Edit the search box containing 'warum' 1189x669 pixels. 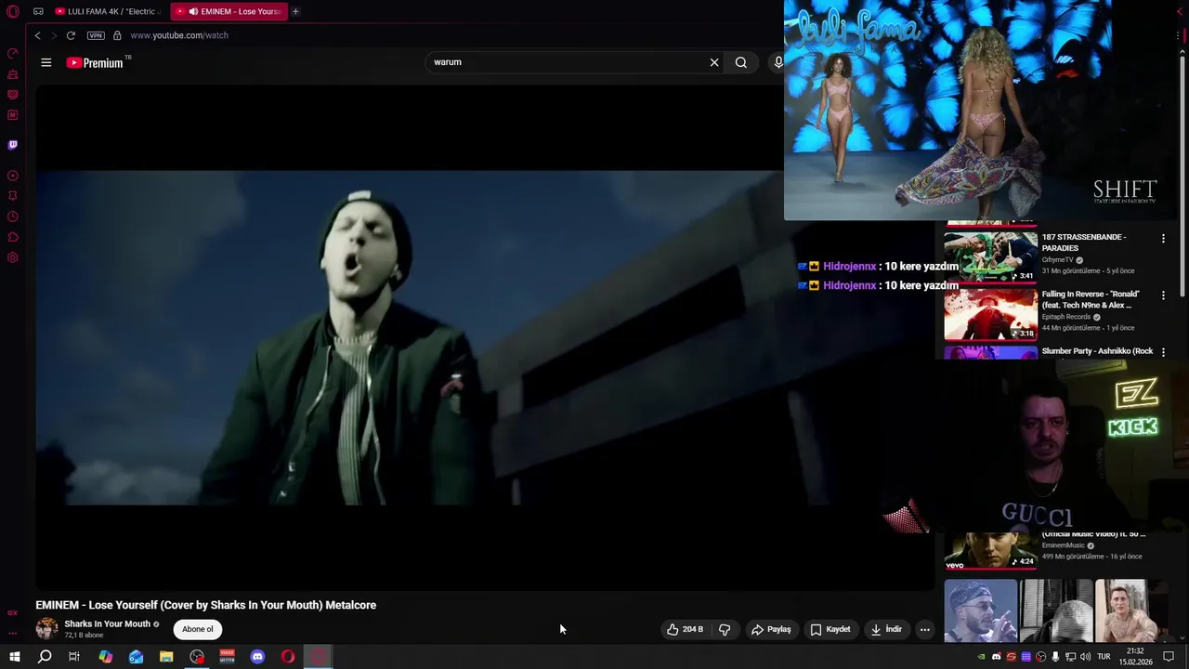[567, 62]
